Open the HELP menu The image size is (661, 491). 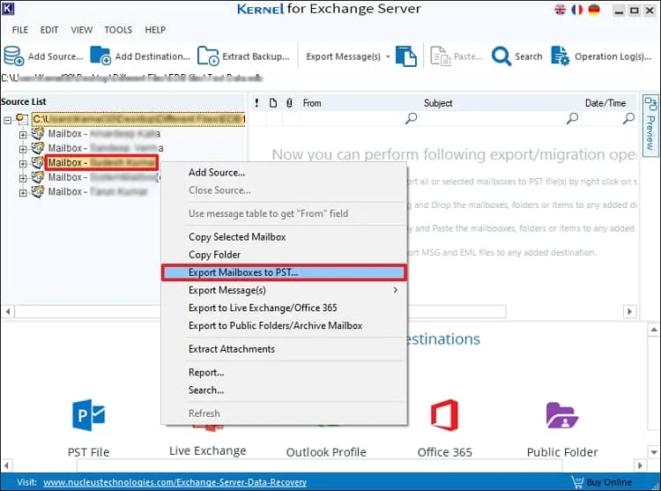pyautogui.click(x=155, y=30)
